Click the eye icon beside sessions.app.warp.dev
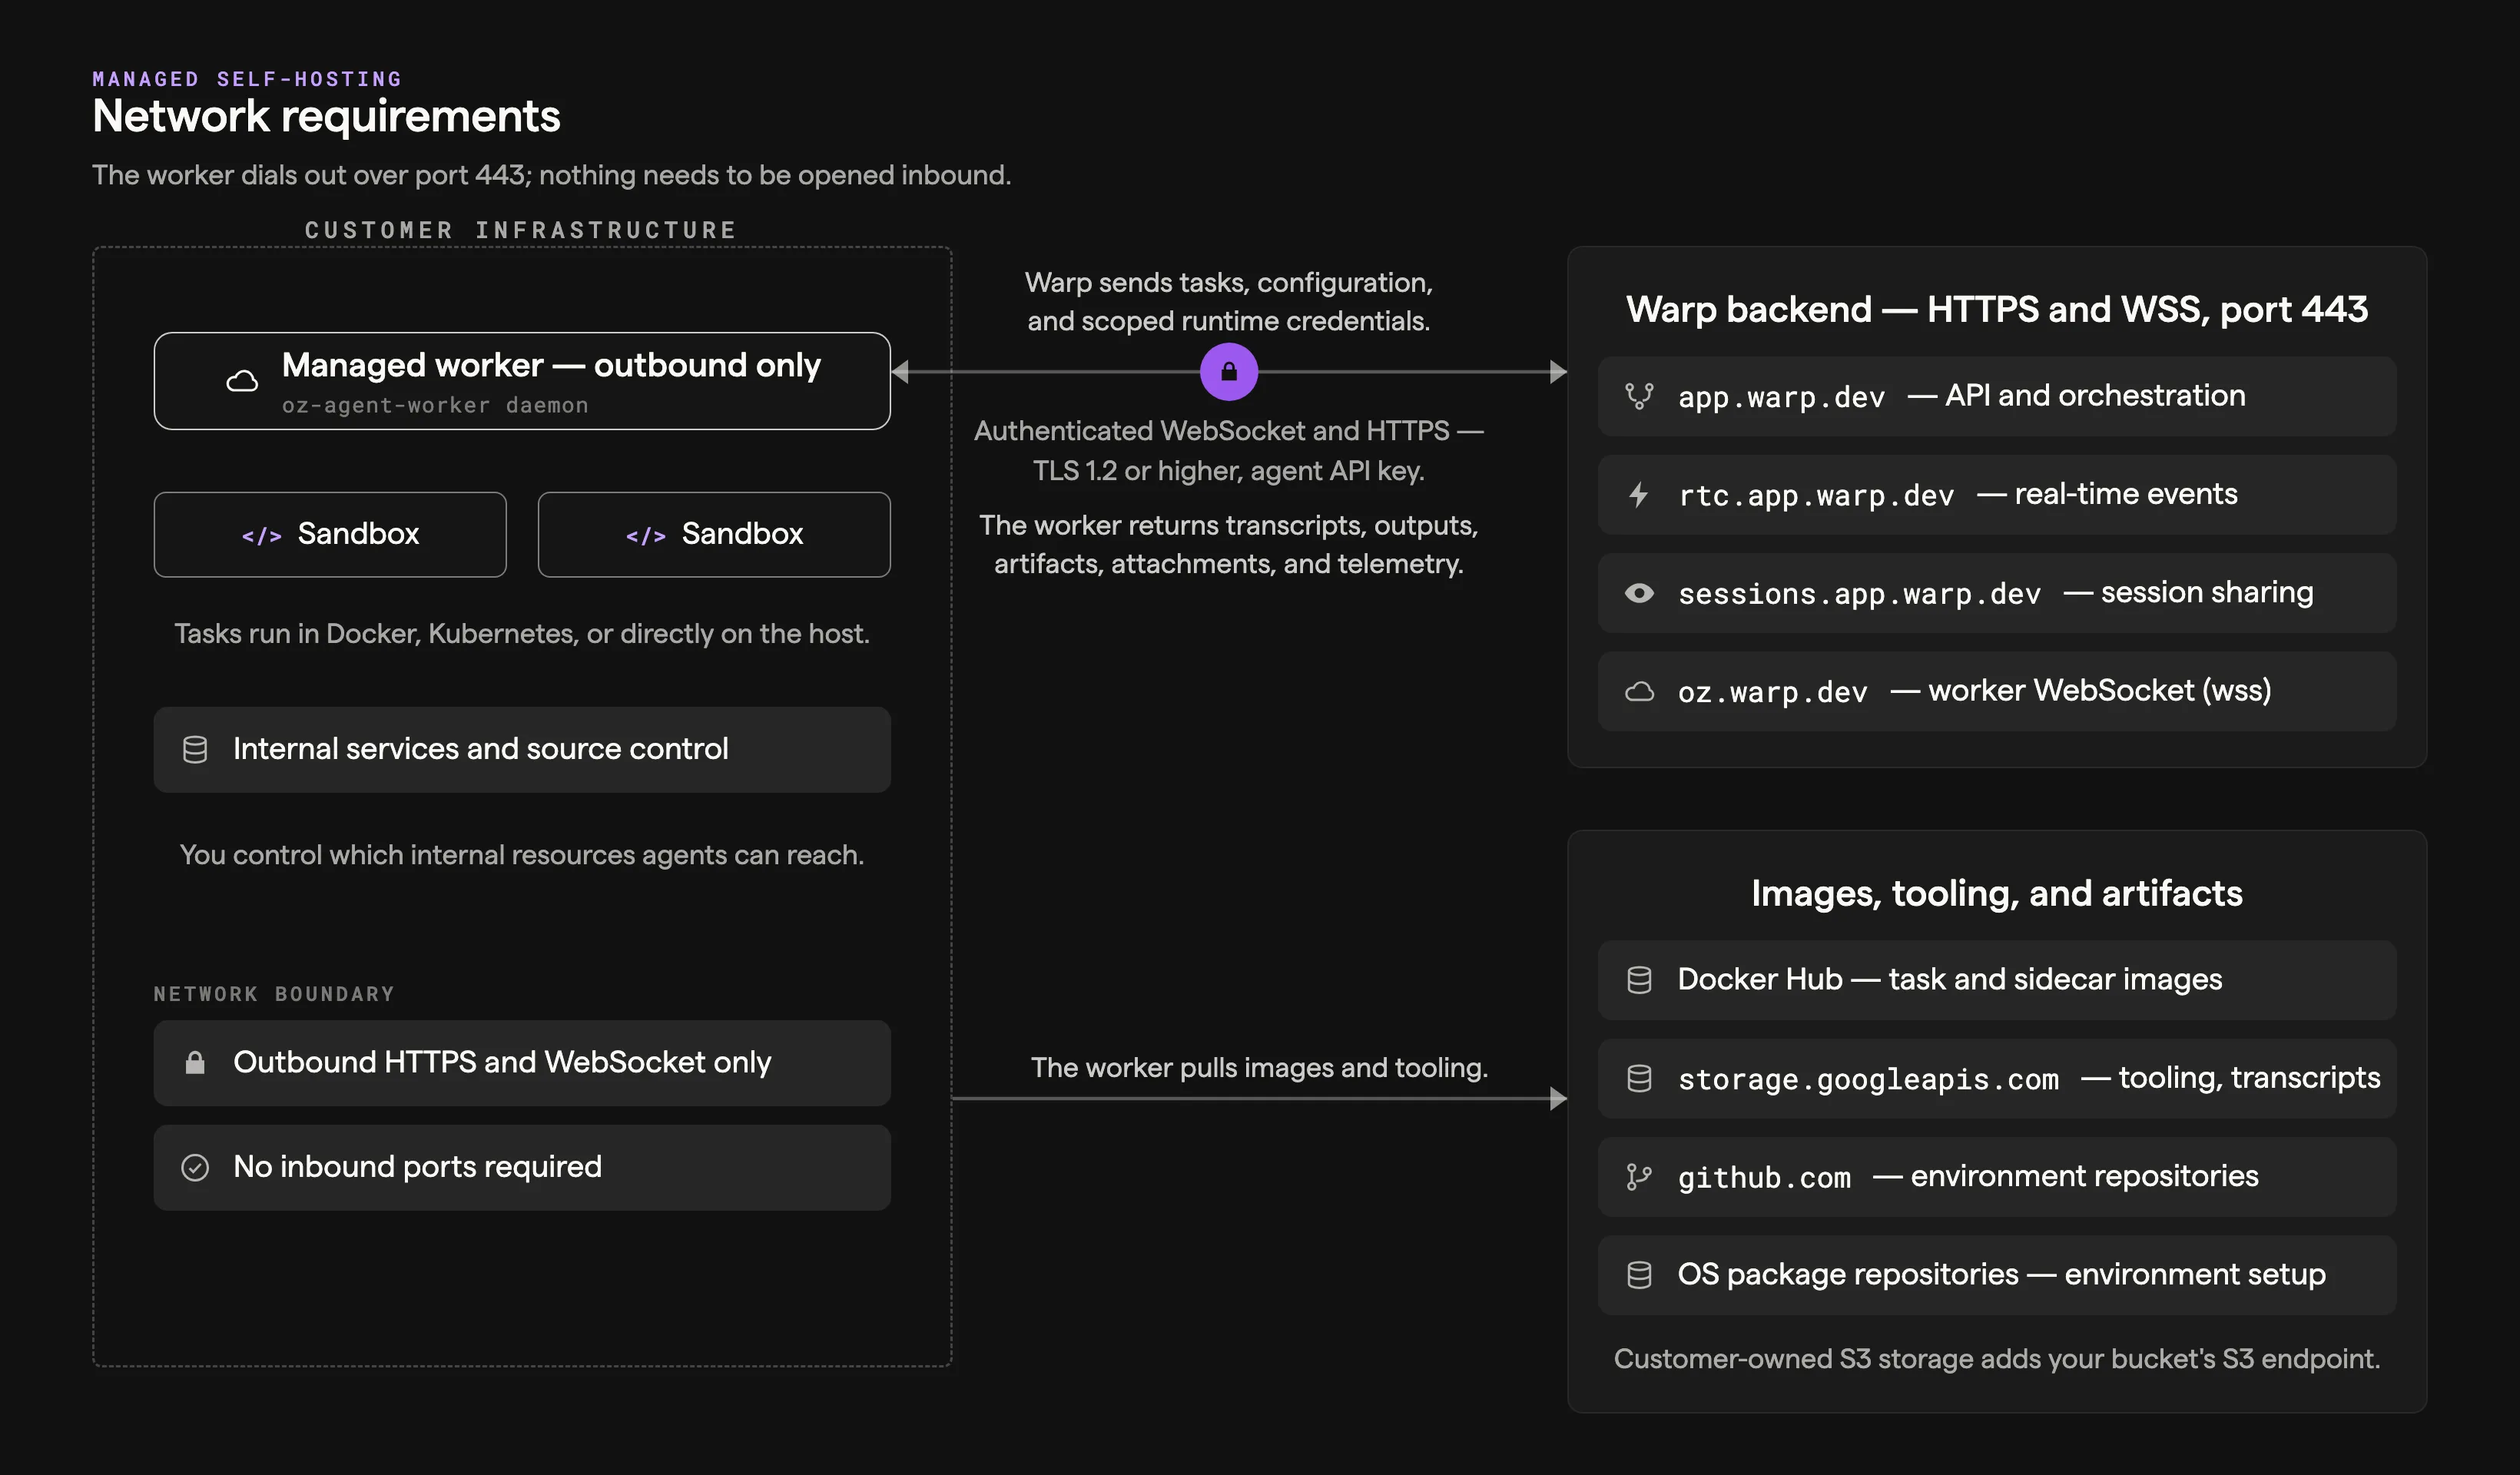The height and width of the screenshot is (1475, 2520). point(1639,593)
